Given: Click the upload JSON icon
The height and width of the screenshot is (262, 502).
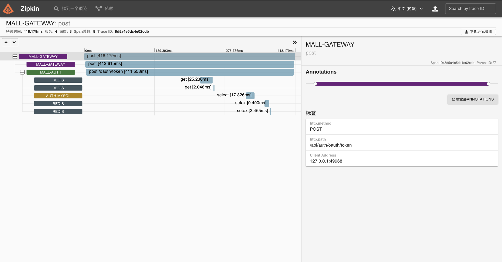Looking at the screenshot, I should point(435,9).
